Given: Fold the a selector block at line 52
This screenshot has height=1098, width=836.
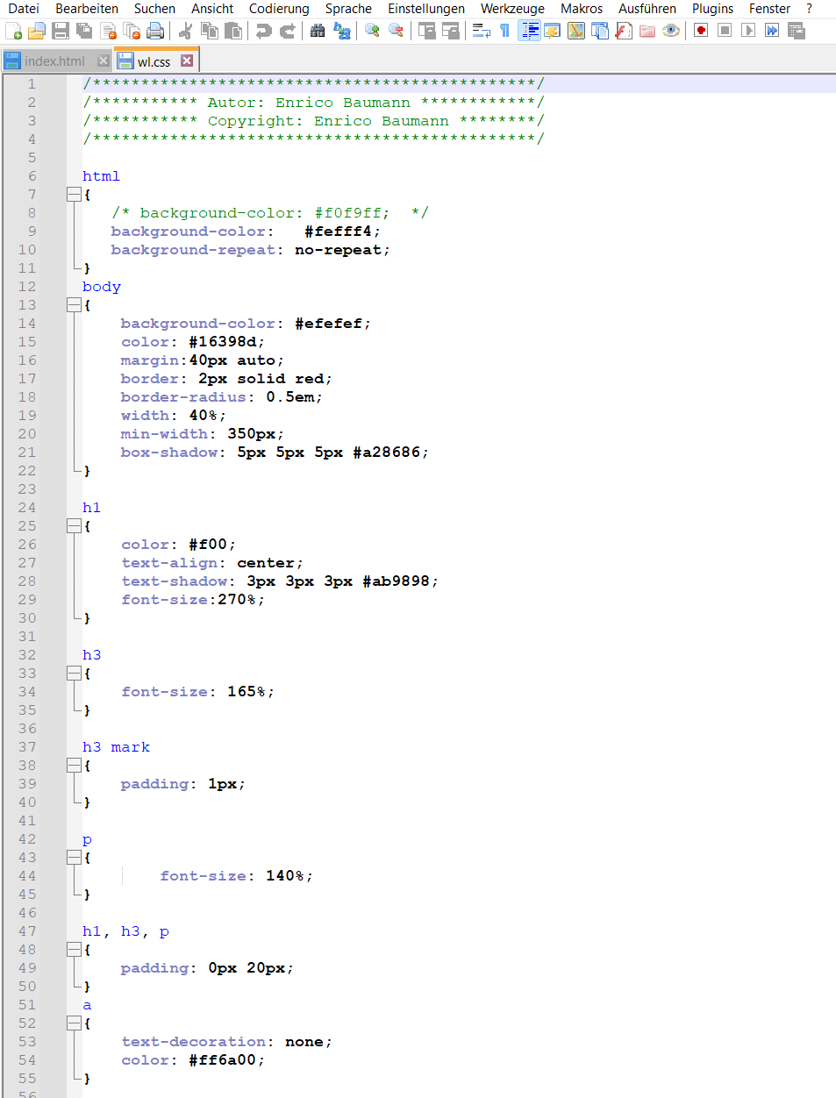Looking at the screenshot, I should pos(75,1023).
